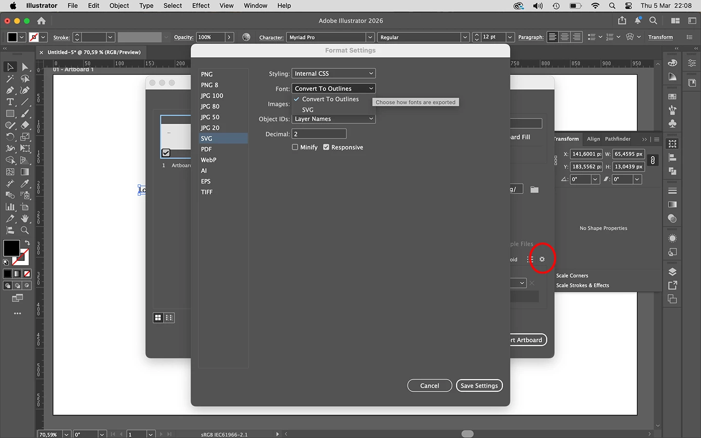Viewport: 701px width, 438px height.
Task: Toggle constrain width and height proportions
Action: (653, 160)
